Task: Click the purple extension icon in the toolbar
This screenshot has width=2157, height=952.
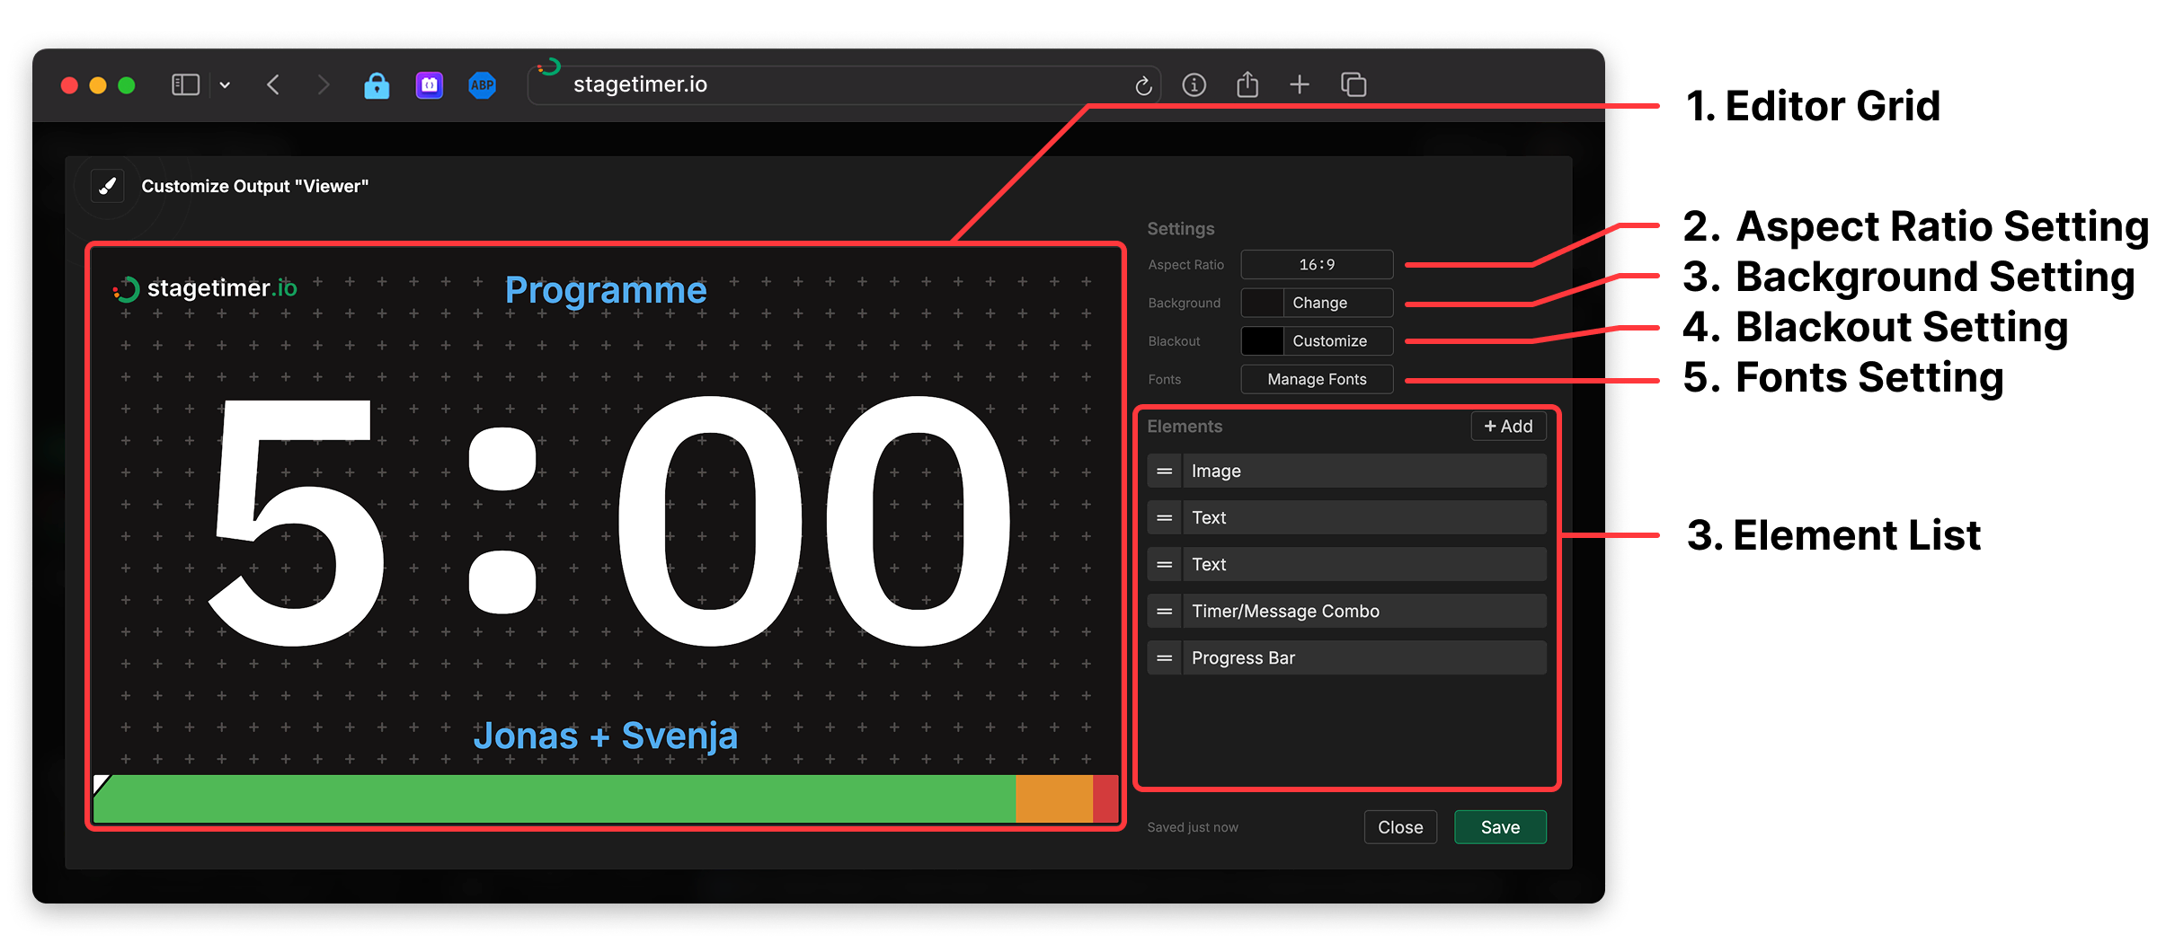Action: click(x=429, y=84)
